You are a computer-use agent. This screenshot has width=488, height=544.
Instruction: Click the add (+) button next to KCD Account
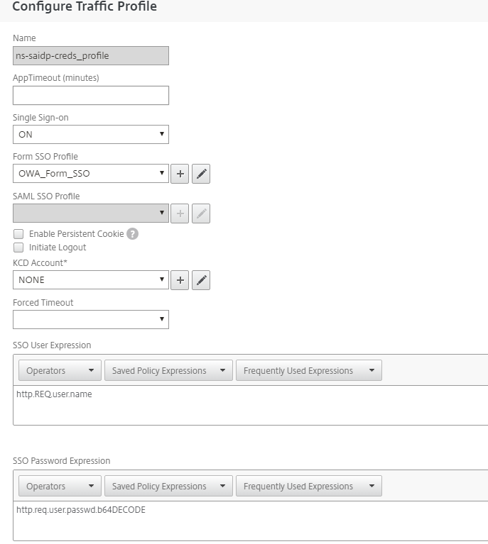click(x=180, y=280)
